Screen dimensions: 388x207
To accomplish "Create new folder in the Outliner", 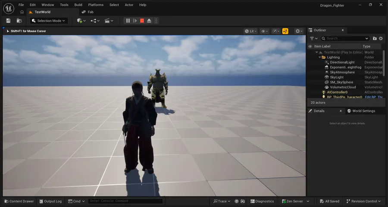I will 375,39.
